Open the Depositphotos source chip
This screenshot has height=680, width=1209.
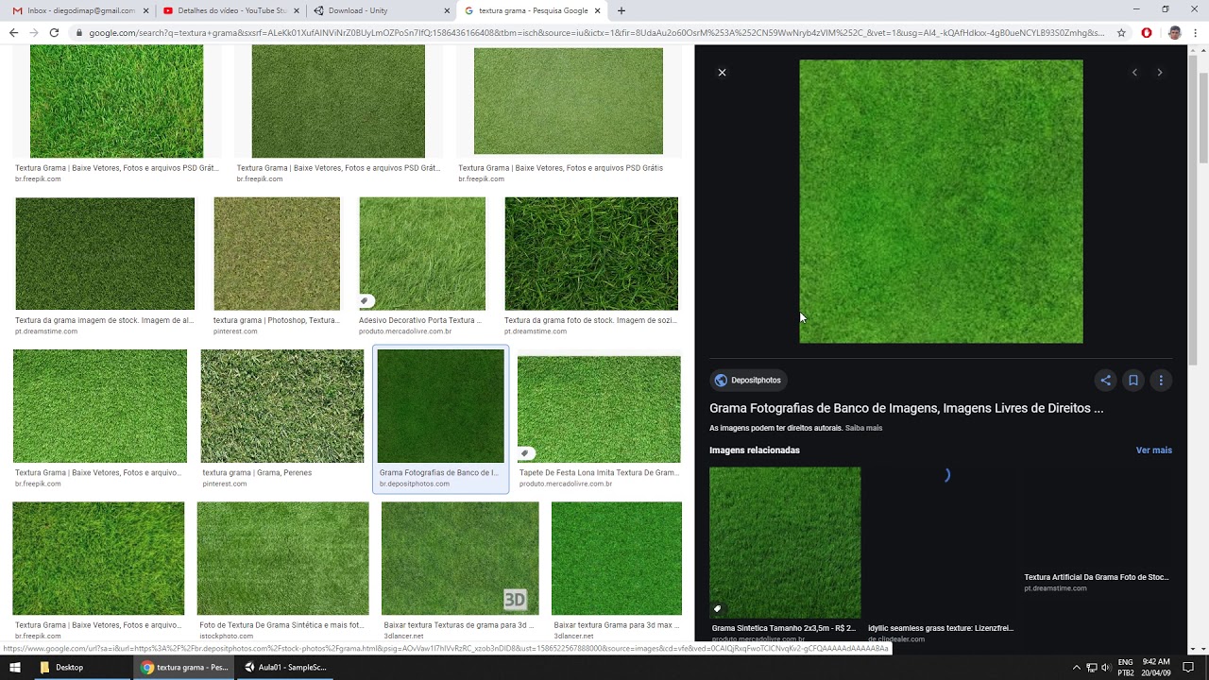(x=748, y=381)
